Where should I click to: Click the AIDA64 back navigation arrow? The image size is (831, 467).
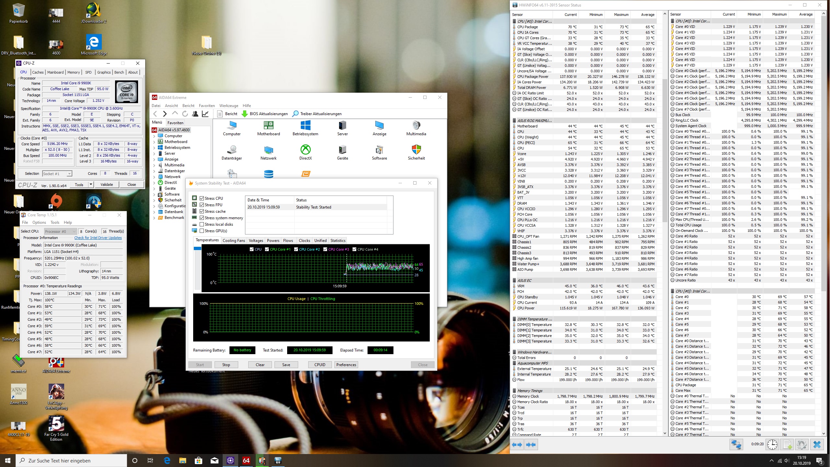pos(155,114)
